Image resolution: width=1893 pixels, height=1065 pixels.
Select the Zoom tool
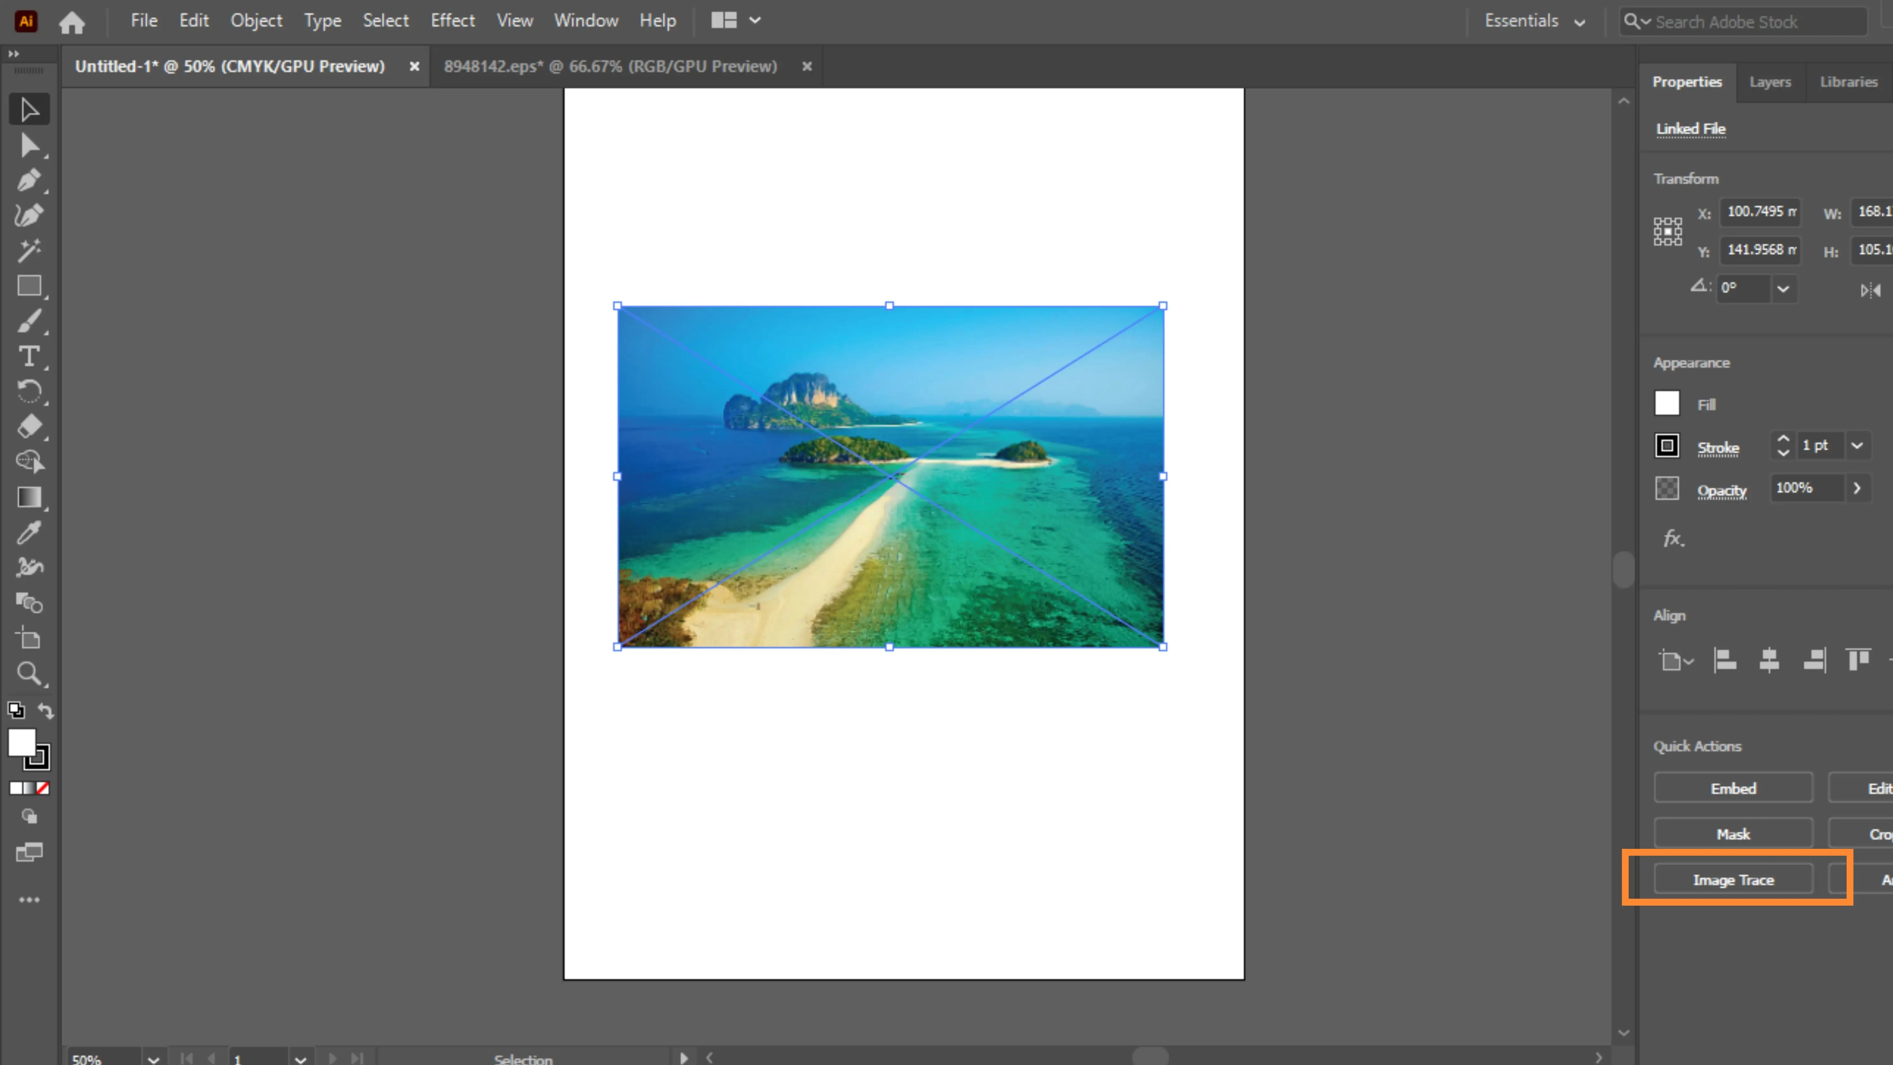(29, 673)
